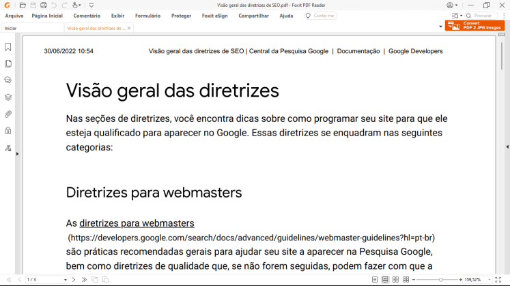This screenshot has width=510, height=286.
Task: Jump to the last page button
Action: click(x=84, y=279)
